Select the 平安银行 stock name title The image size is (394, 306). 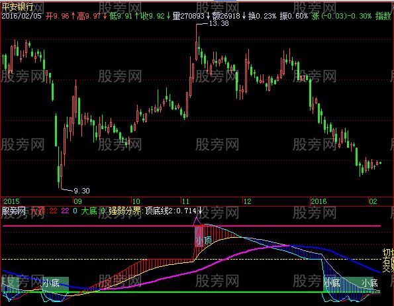point(17,7)
